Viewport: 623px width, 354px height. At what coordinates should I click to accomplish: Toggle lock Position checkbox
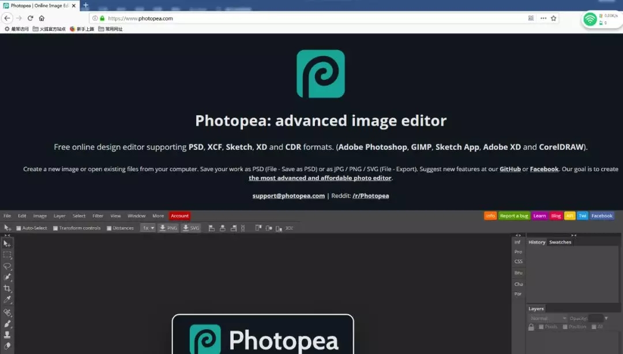(565, 327)
